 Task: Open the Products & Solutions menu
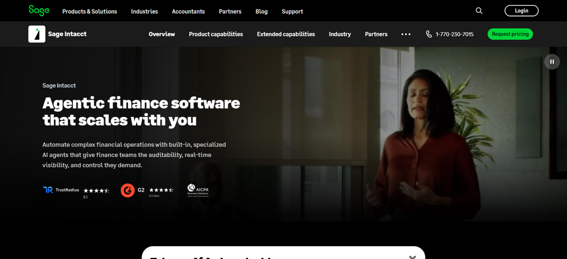click(x=90, y=11)
